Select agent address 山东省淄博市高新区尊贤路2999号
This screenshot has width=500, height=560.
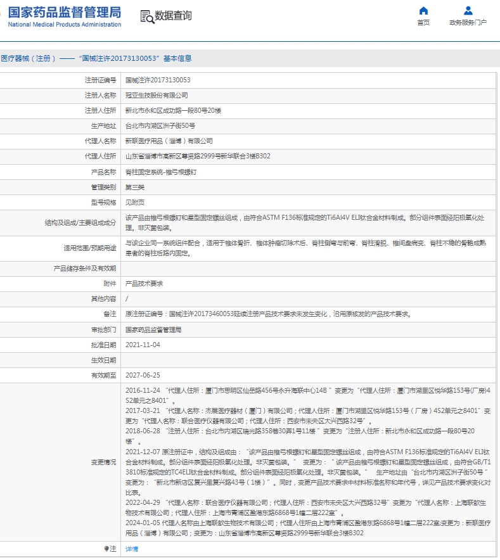[x=198, y=156]
